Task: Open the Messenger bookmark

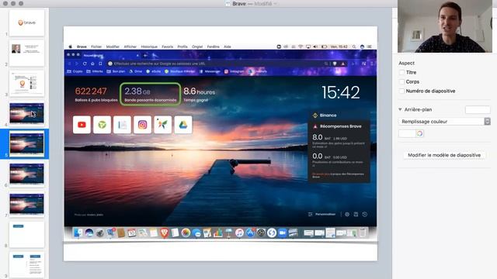Action: 210,71
